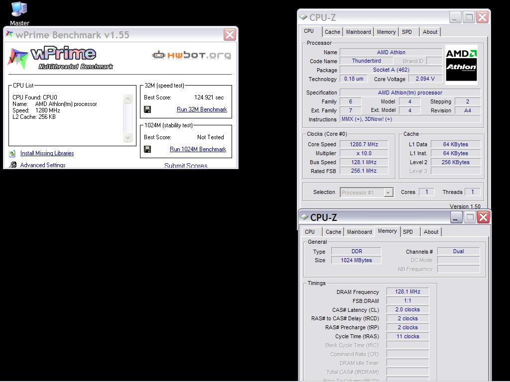Click the memory Size value 1024 MBytes
This screenshot has width=510, height=382.
pos(357,260)
